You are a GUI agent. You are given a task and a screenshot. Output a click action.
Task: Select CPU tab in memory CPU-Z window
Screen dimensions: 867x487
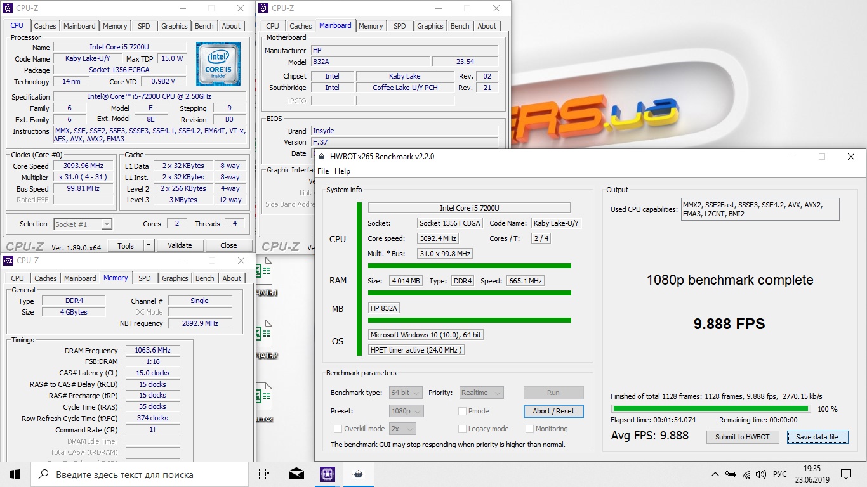click(18, 278)
